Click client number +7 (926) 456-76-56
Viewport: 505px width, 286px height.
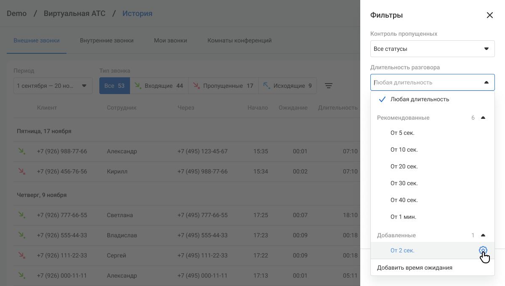pos(62,171)
